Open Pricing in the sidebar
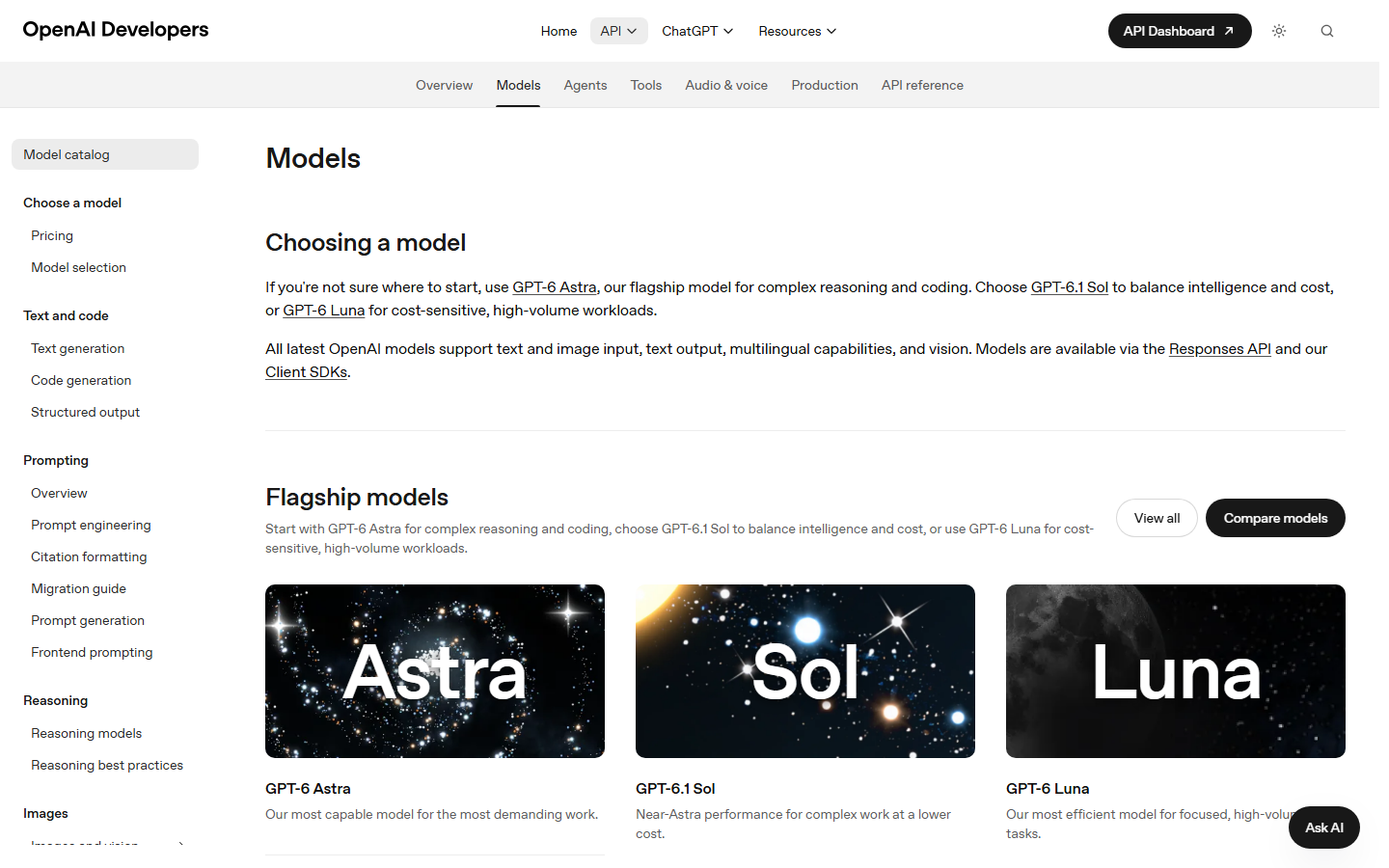This screenshot has height=868, width=1389. click(x=52, y=235)
